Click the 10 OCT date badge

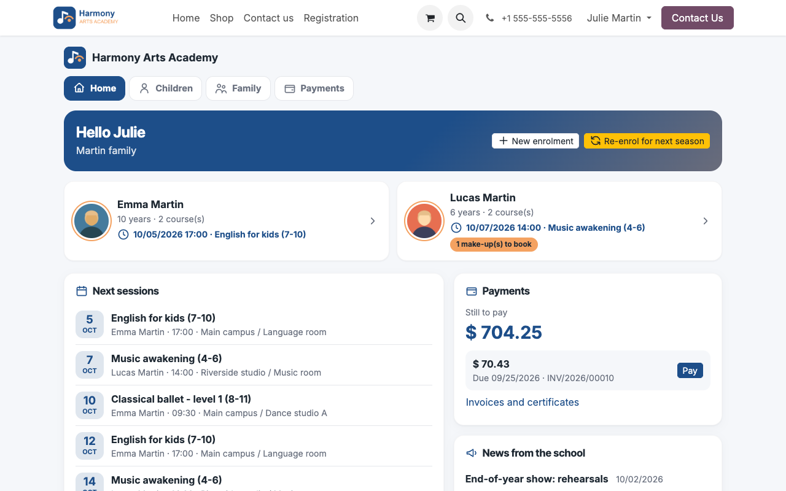90,405
